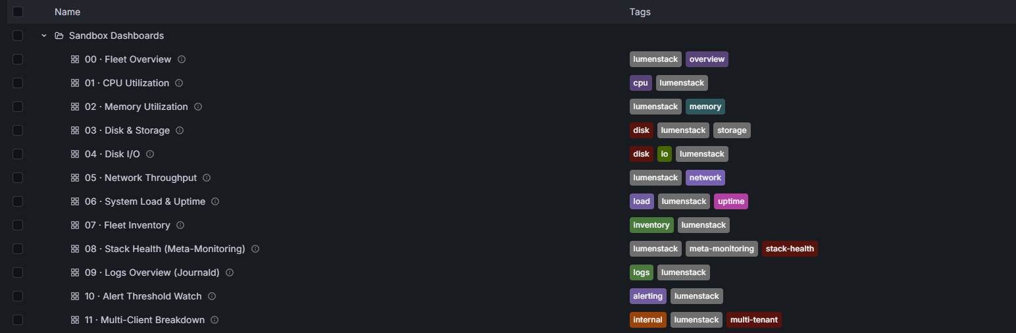Click the dashboard grid icon for 07 · Fleet Inventory
The image size is (1016, 333).
click(x=75, y=225)
